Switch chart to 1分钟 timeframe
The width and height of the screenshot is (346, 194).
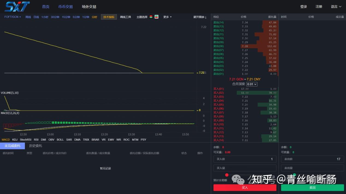(85, 17)
